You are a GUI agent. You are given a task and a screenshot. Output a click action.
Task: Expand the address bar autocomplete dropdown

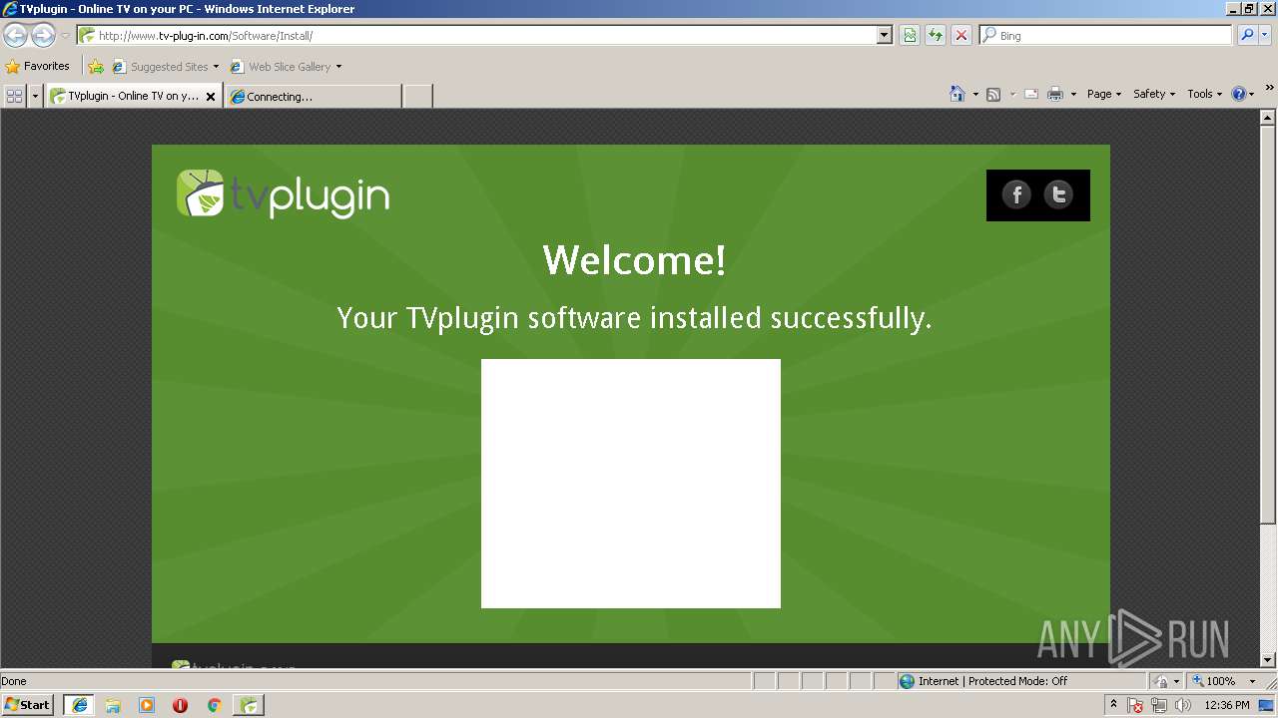click(x=885, y=36)
